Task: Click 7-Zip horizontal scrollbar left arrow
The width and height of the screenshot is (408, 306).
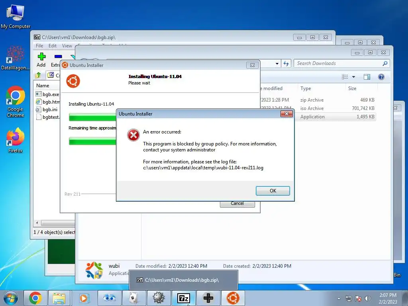Action: 37,223
